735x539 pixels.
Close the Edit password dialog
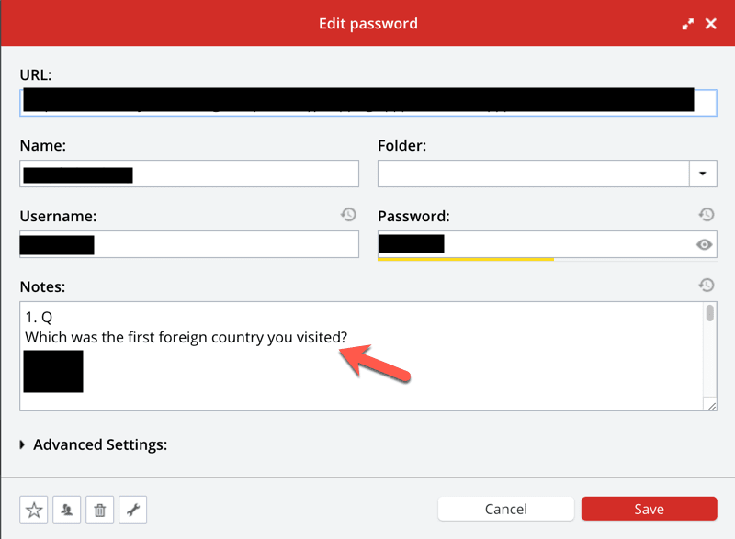tap(710, 24)
